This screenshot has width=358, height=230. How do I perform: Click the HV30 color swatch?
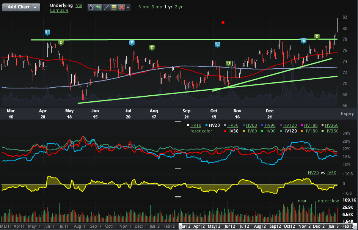(225, 125)
